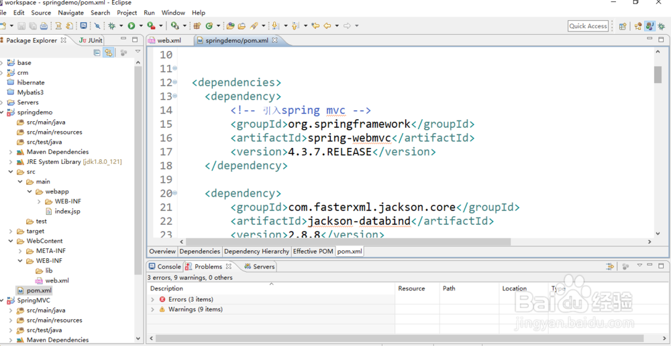The image size is (671, 346).
Task: Click Last Edit Location icon
Action: pos(315,26)
